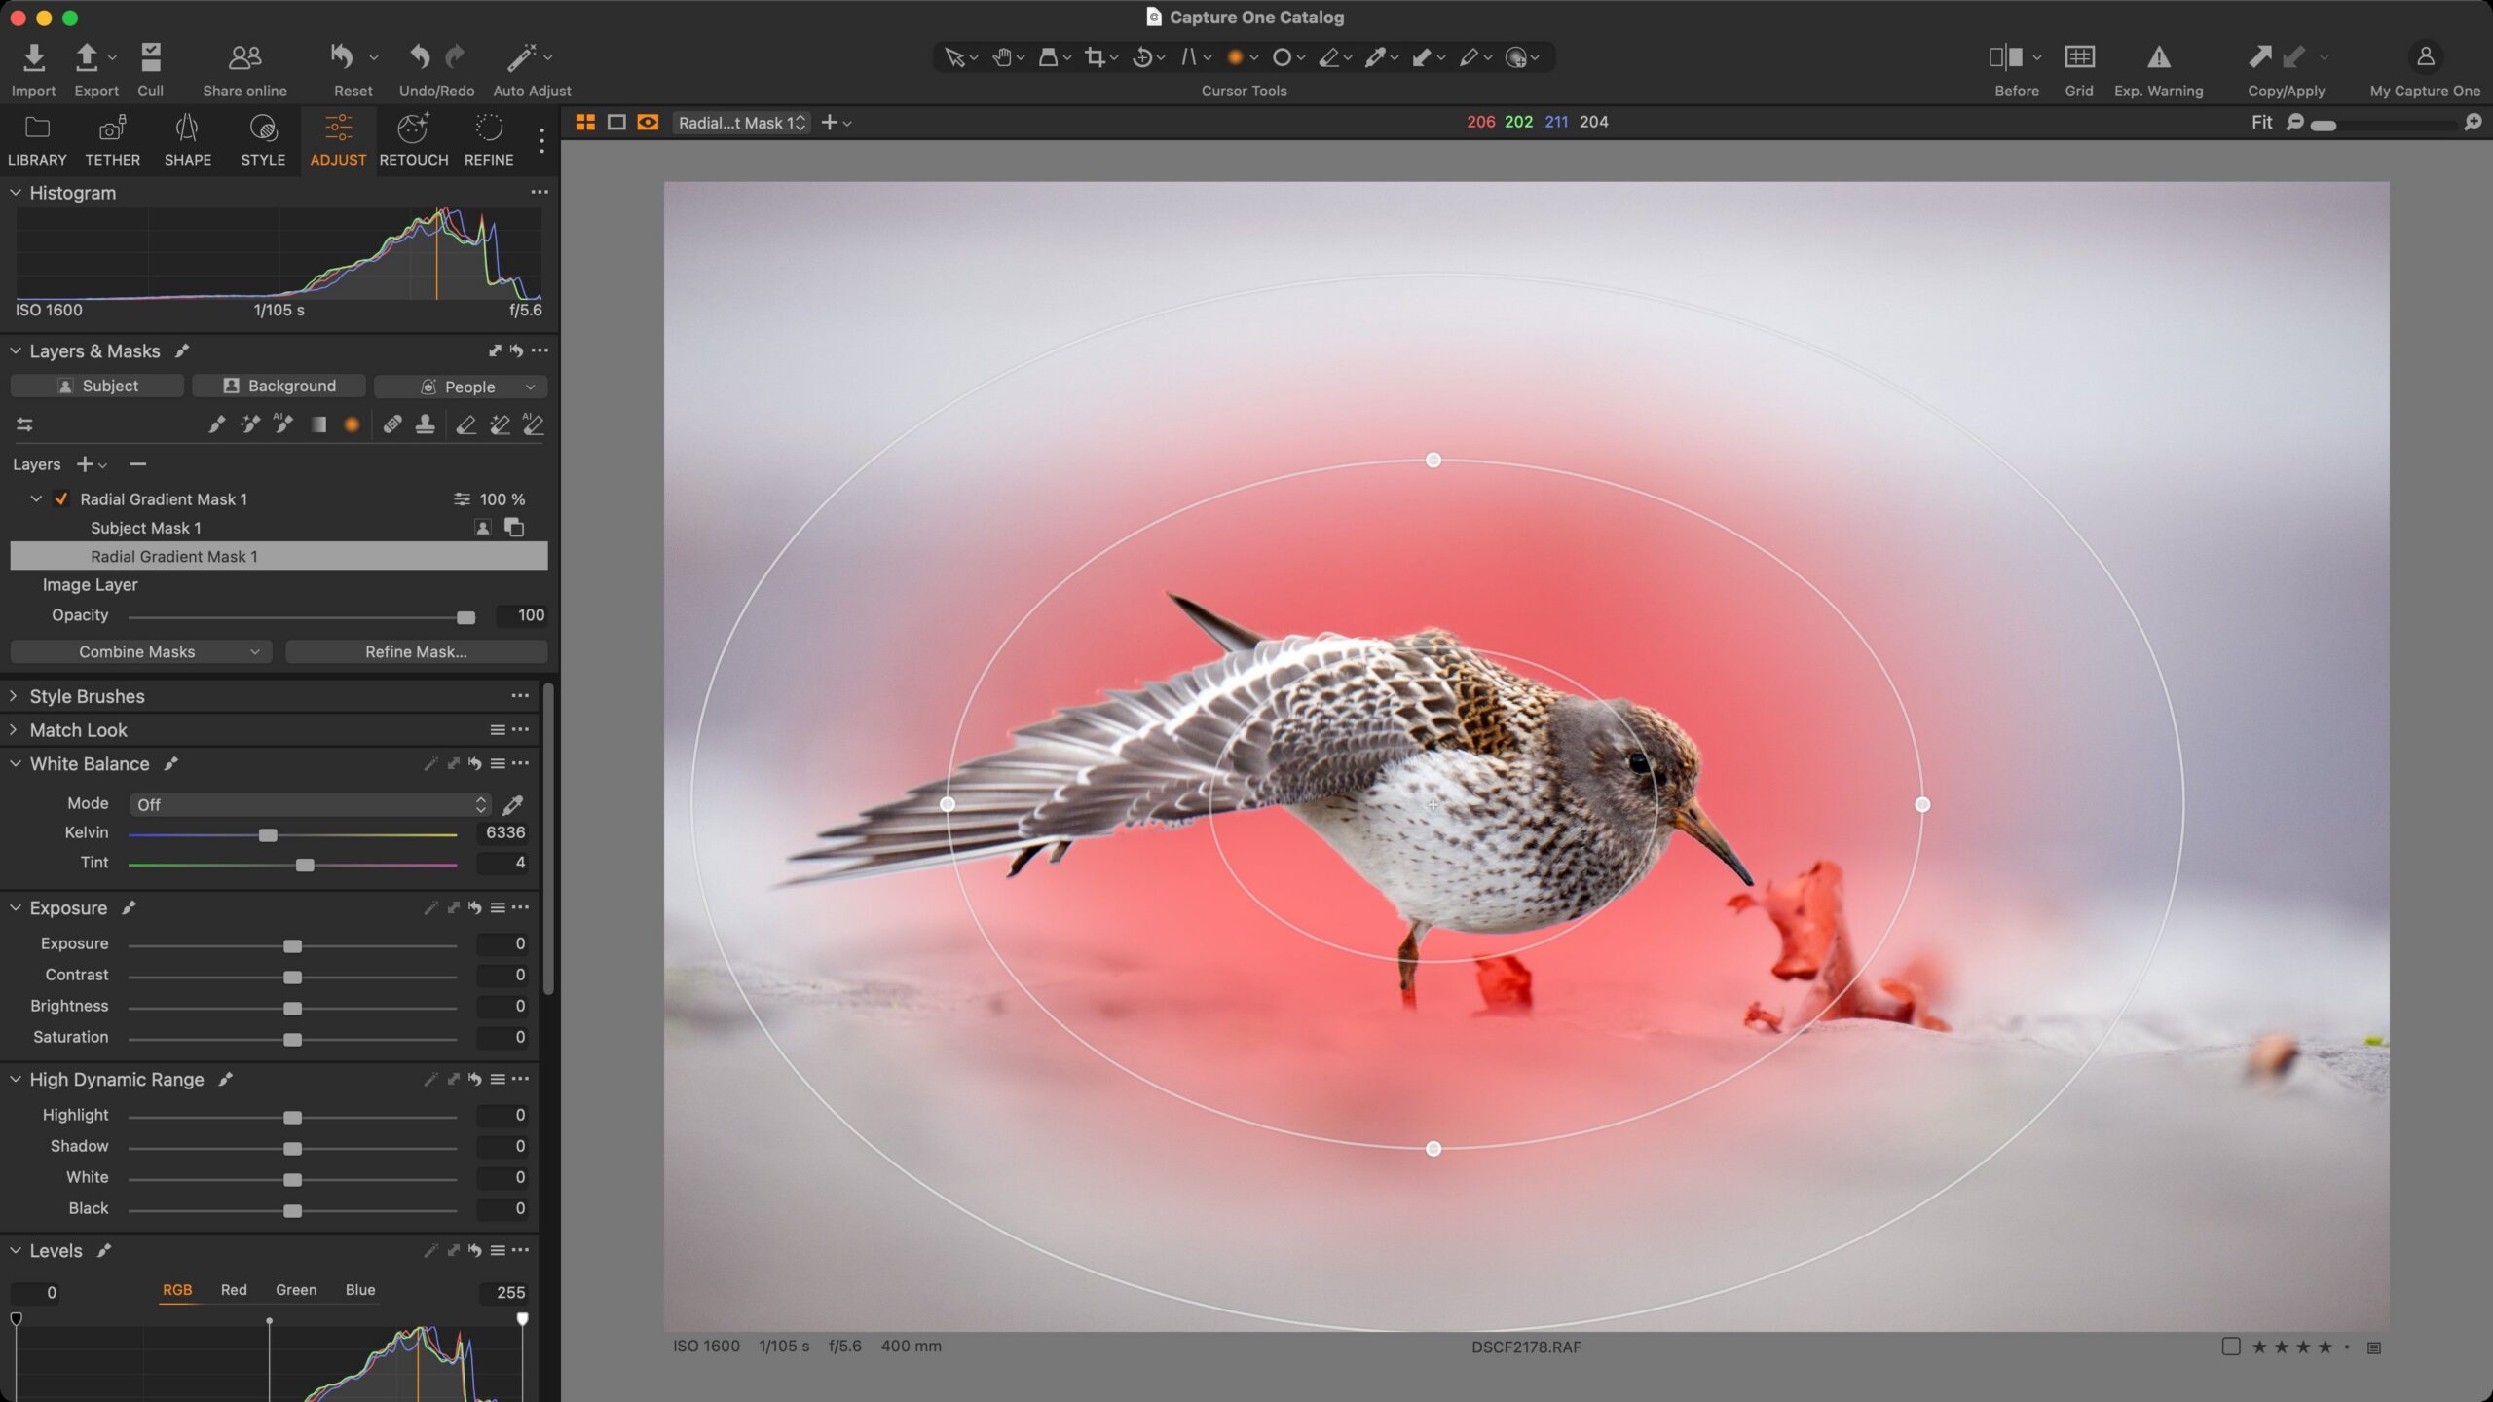
Task: Open the White Balance Mode selector
Action: pos(310,804)
